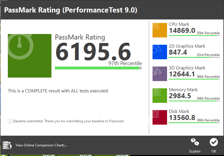The height and width of the screenshot is (156, 224).
Task: Click the online comparison charts globe icon
Action: [x=7, y=145]
